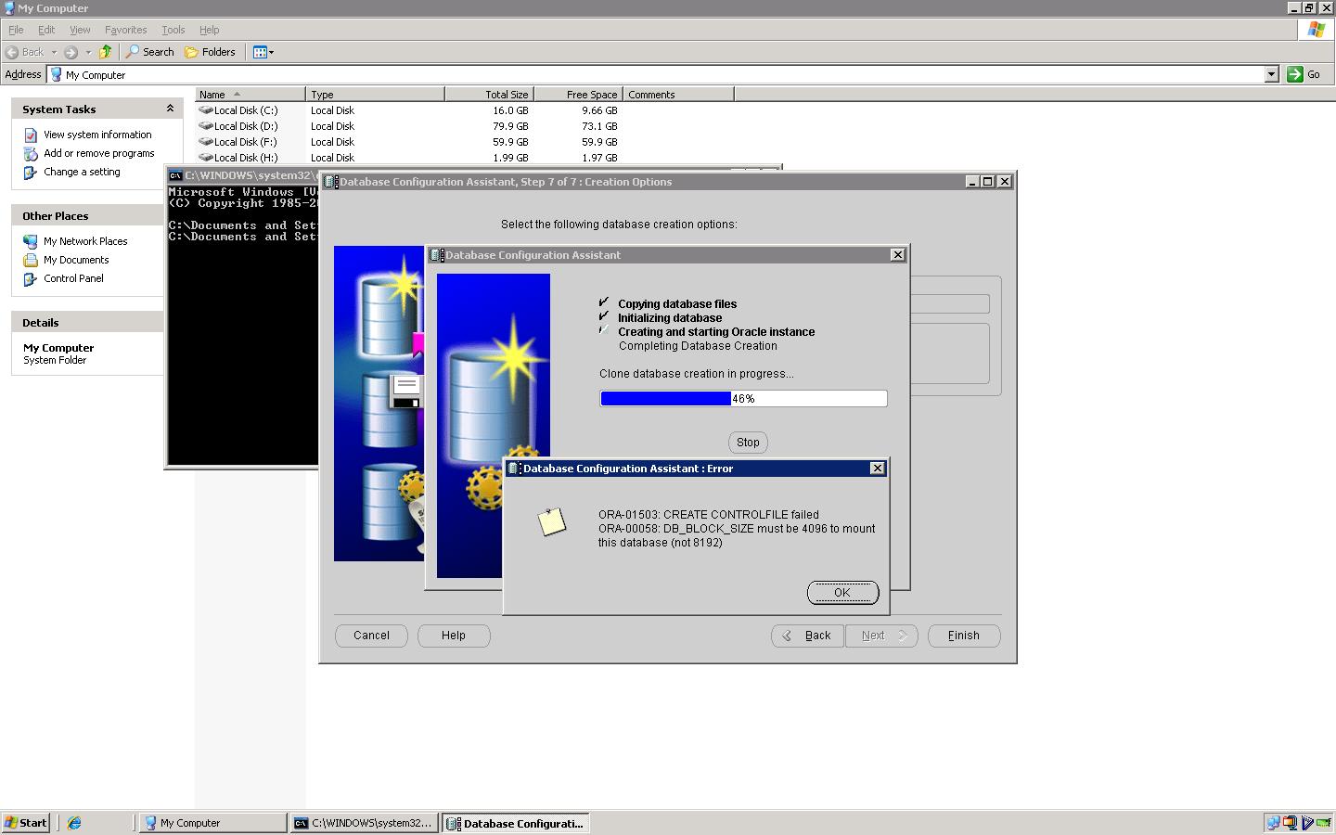Click the note icon in the Error dialog
Viewport: 1336px width, 835px height.
pos(551,521)
